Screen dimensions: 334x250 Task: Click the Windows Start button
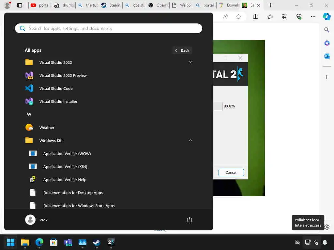pyautogui.click(x=10, y=242)
